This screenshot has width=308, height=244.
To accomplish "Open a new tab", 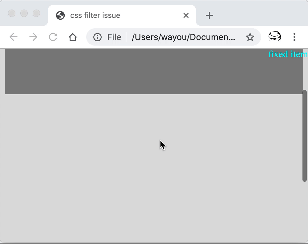I will click(x=209, y=15).
